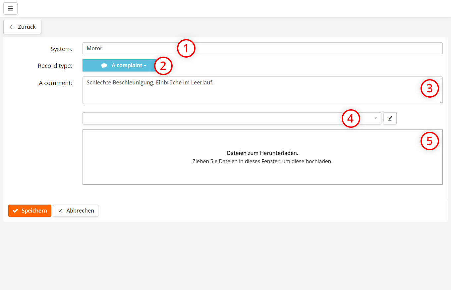The height and width of the screenshot is (290, 451).
Task: Open the hamburger menu
Action: tap(10, 9)
